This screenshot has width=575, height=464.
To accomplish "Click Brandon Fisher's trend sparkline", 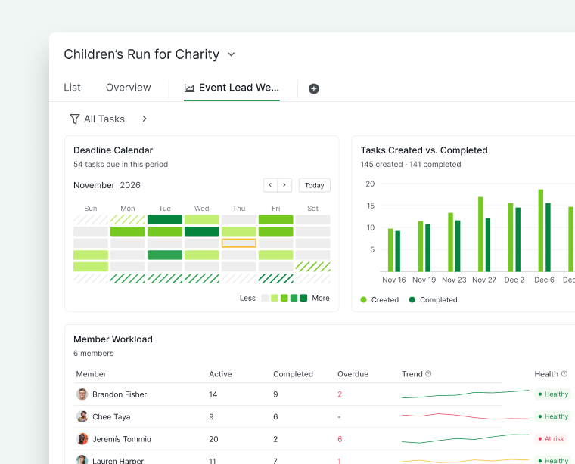I will [465, 394].
